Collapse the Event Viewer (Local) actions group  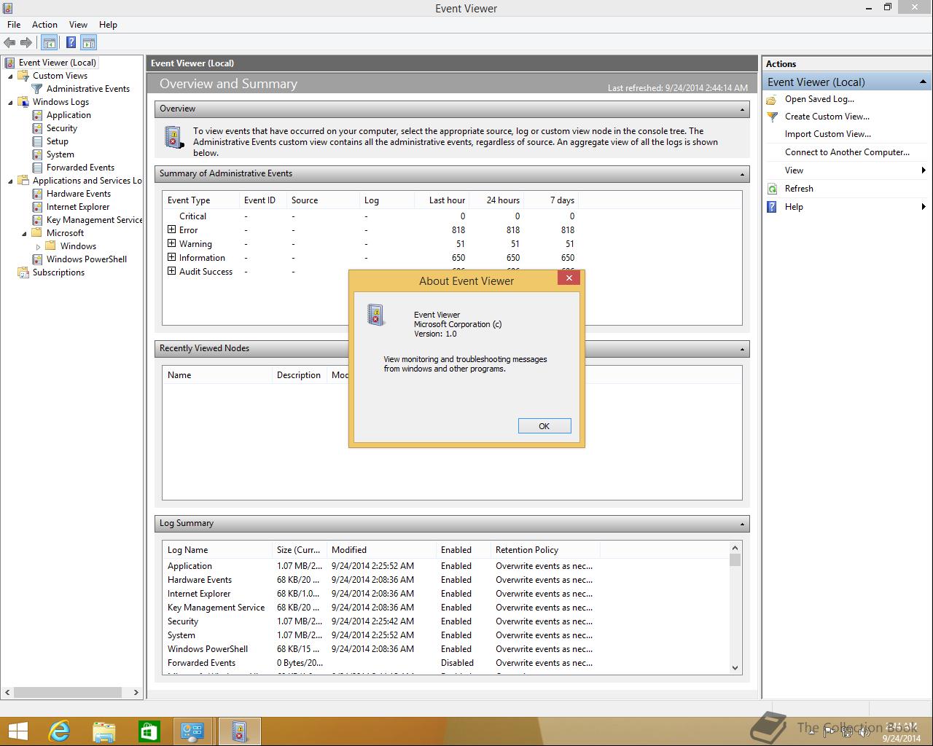pyautogui.click(x=923, y=82)
